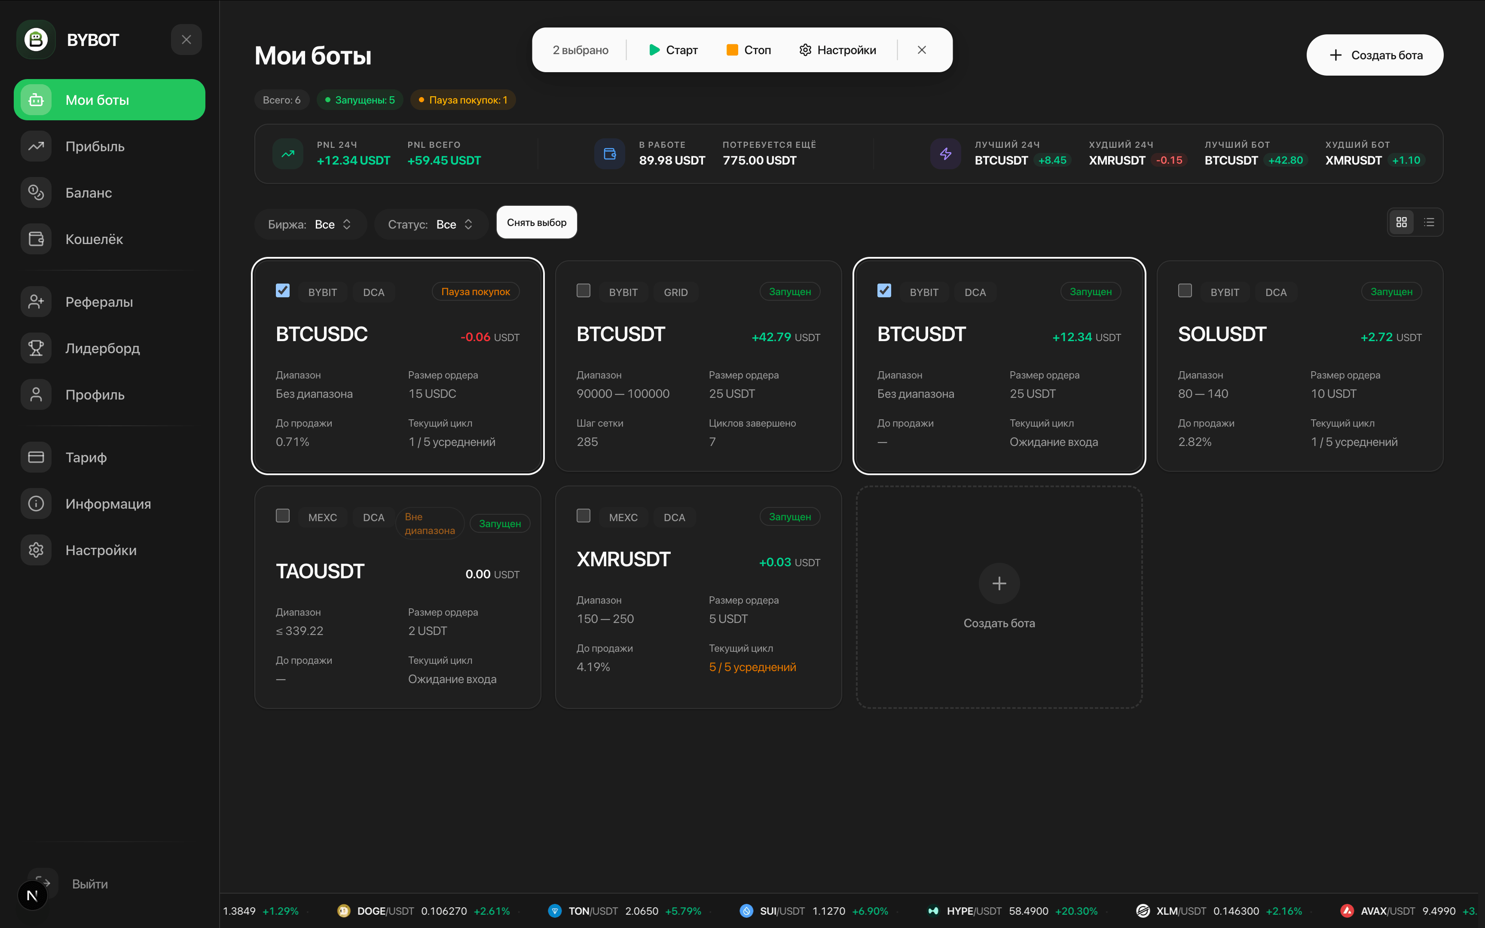Image resolution: width=1485 pixels, height=928 pixels.
Task: Click the N avatar badge
Action: click(x=33, y=895)
